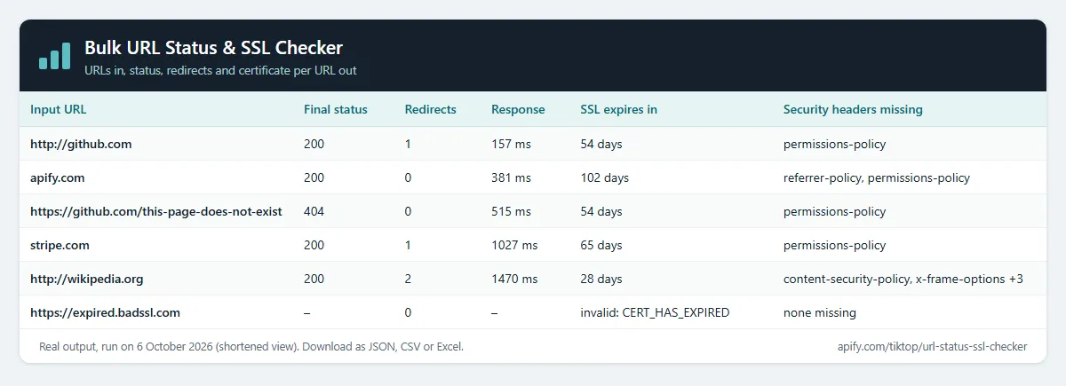Click the 381 ms response time
Viewport: 1066px width, 386px height.
click(x=511, y=177)
